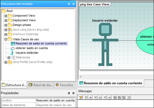The height and width of the screenshot is (108, 154).
Task: Select the Usuario estándar actor figure in diagram
Action: click(105, 44)
